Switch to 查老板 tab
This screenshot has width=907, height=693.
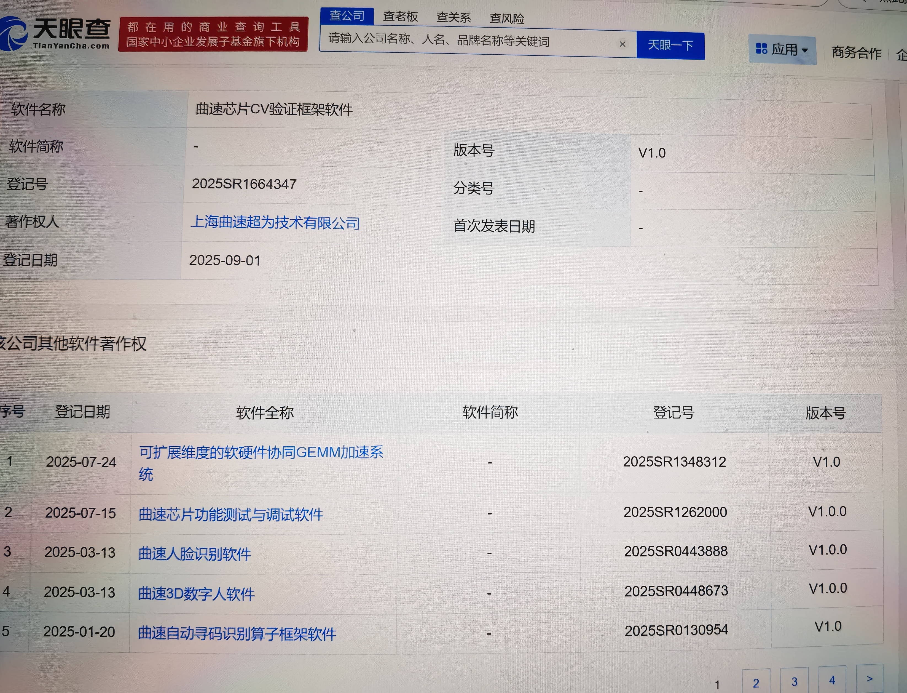400,17
